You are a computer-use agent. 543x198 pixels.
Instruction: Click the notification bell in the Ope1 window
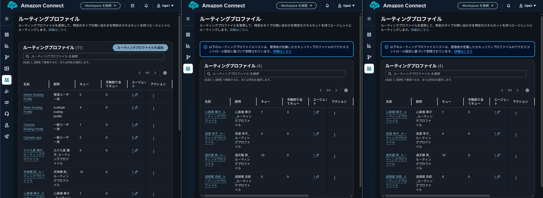point(146,6)
